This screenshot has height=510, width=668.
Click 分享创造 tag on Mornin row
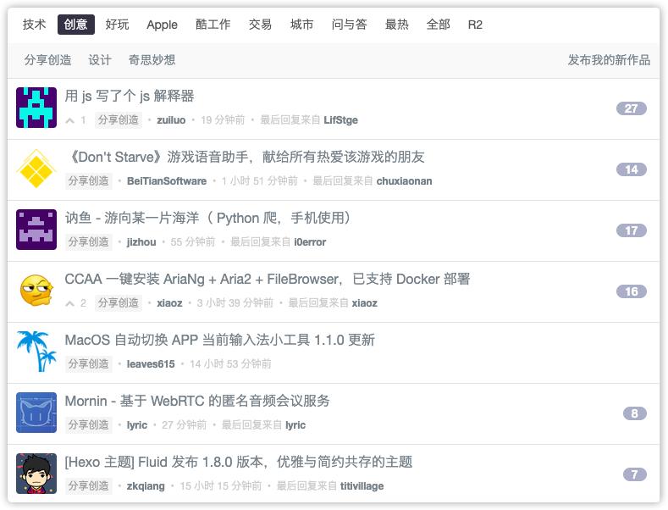89,424
